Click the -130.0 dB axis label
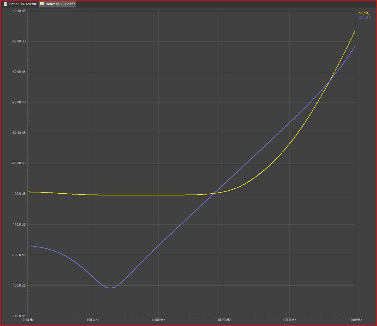Viewport: 377px width, 326px height. tap(19, 285)
